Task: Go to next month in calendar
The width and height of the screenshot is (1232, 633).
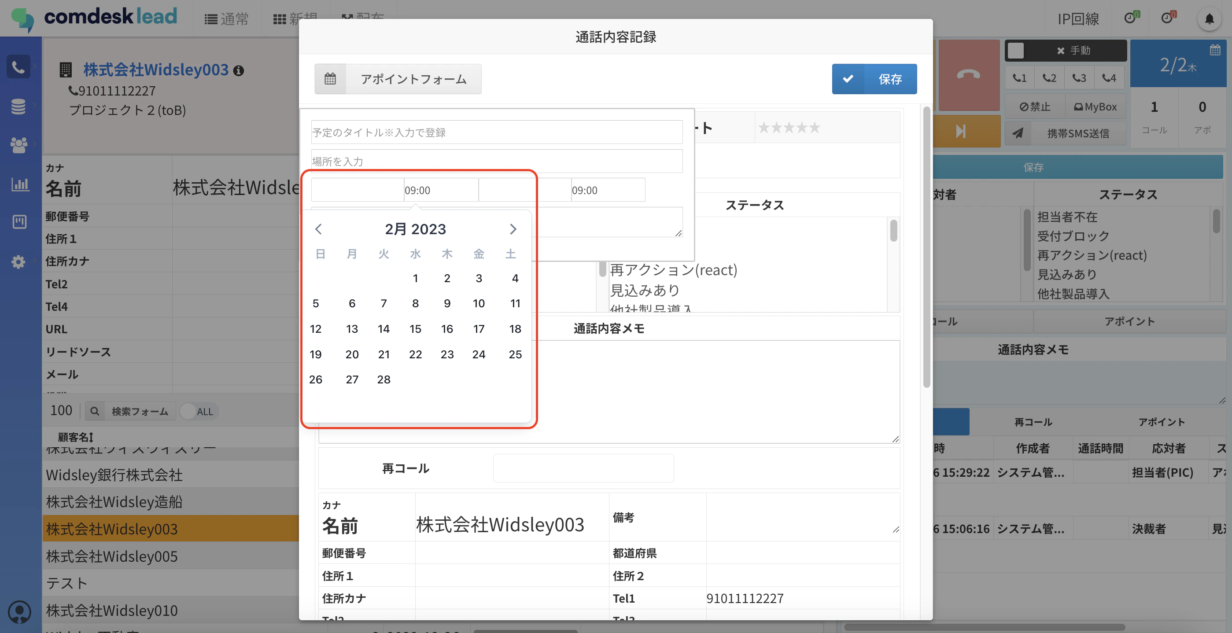Action: pyautogui.click(x=513, y=229)
